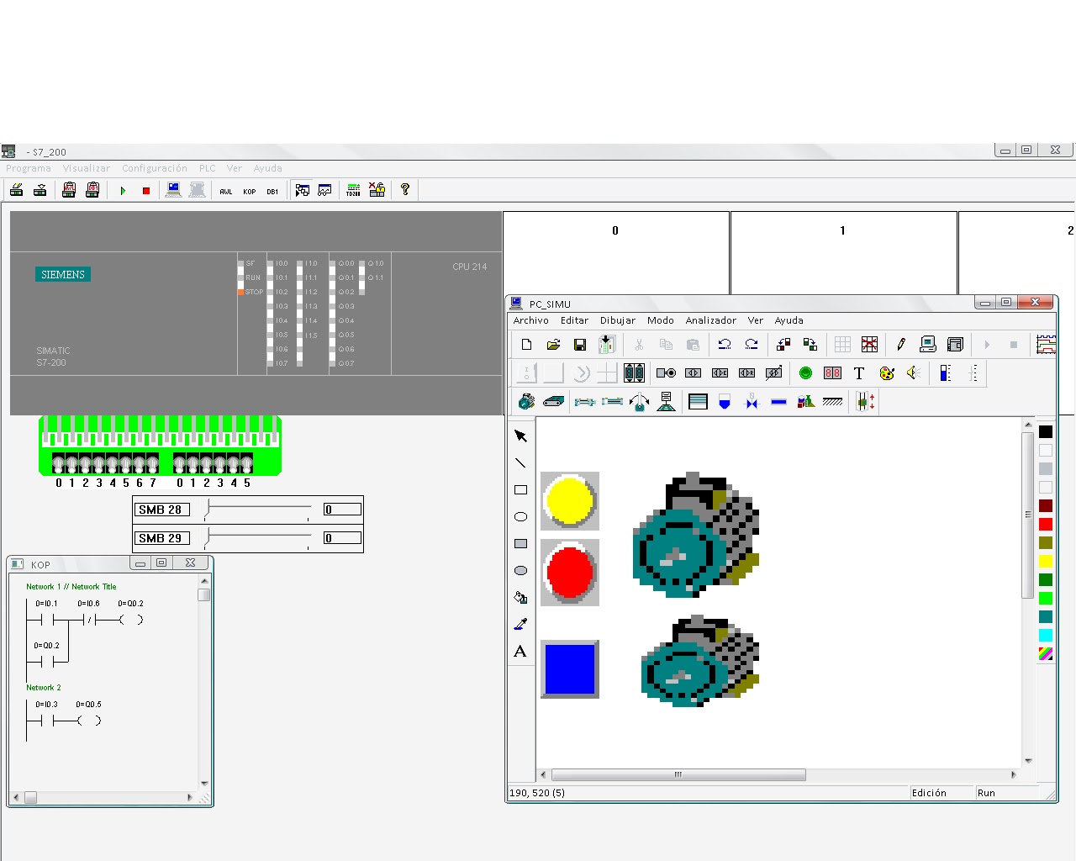Select the green pilot lamp tool

pyautogui.click(x=805, y=372)
